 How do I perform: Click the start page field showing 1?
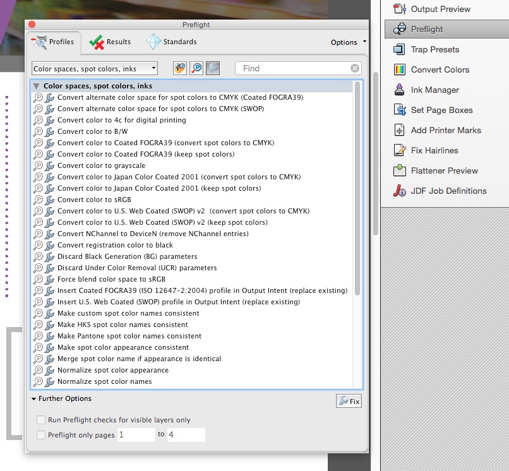[x=136, y=434]
